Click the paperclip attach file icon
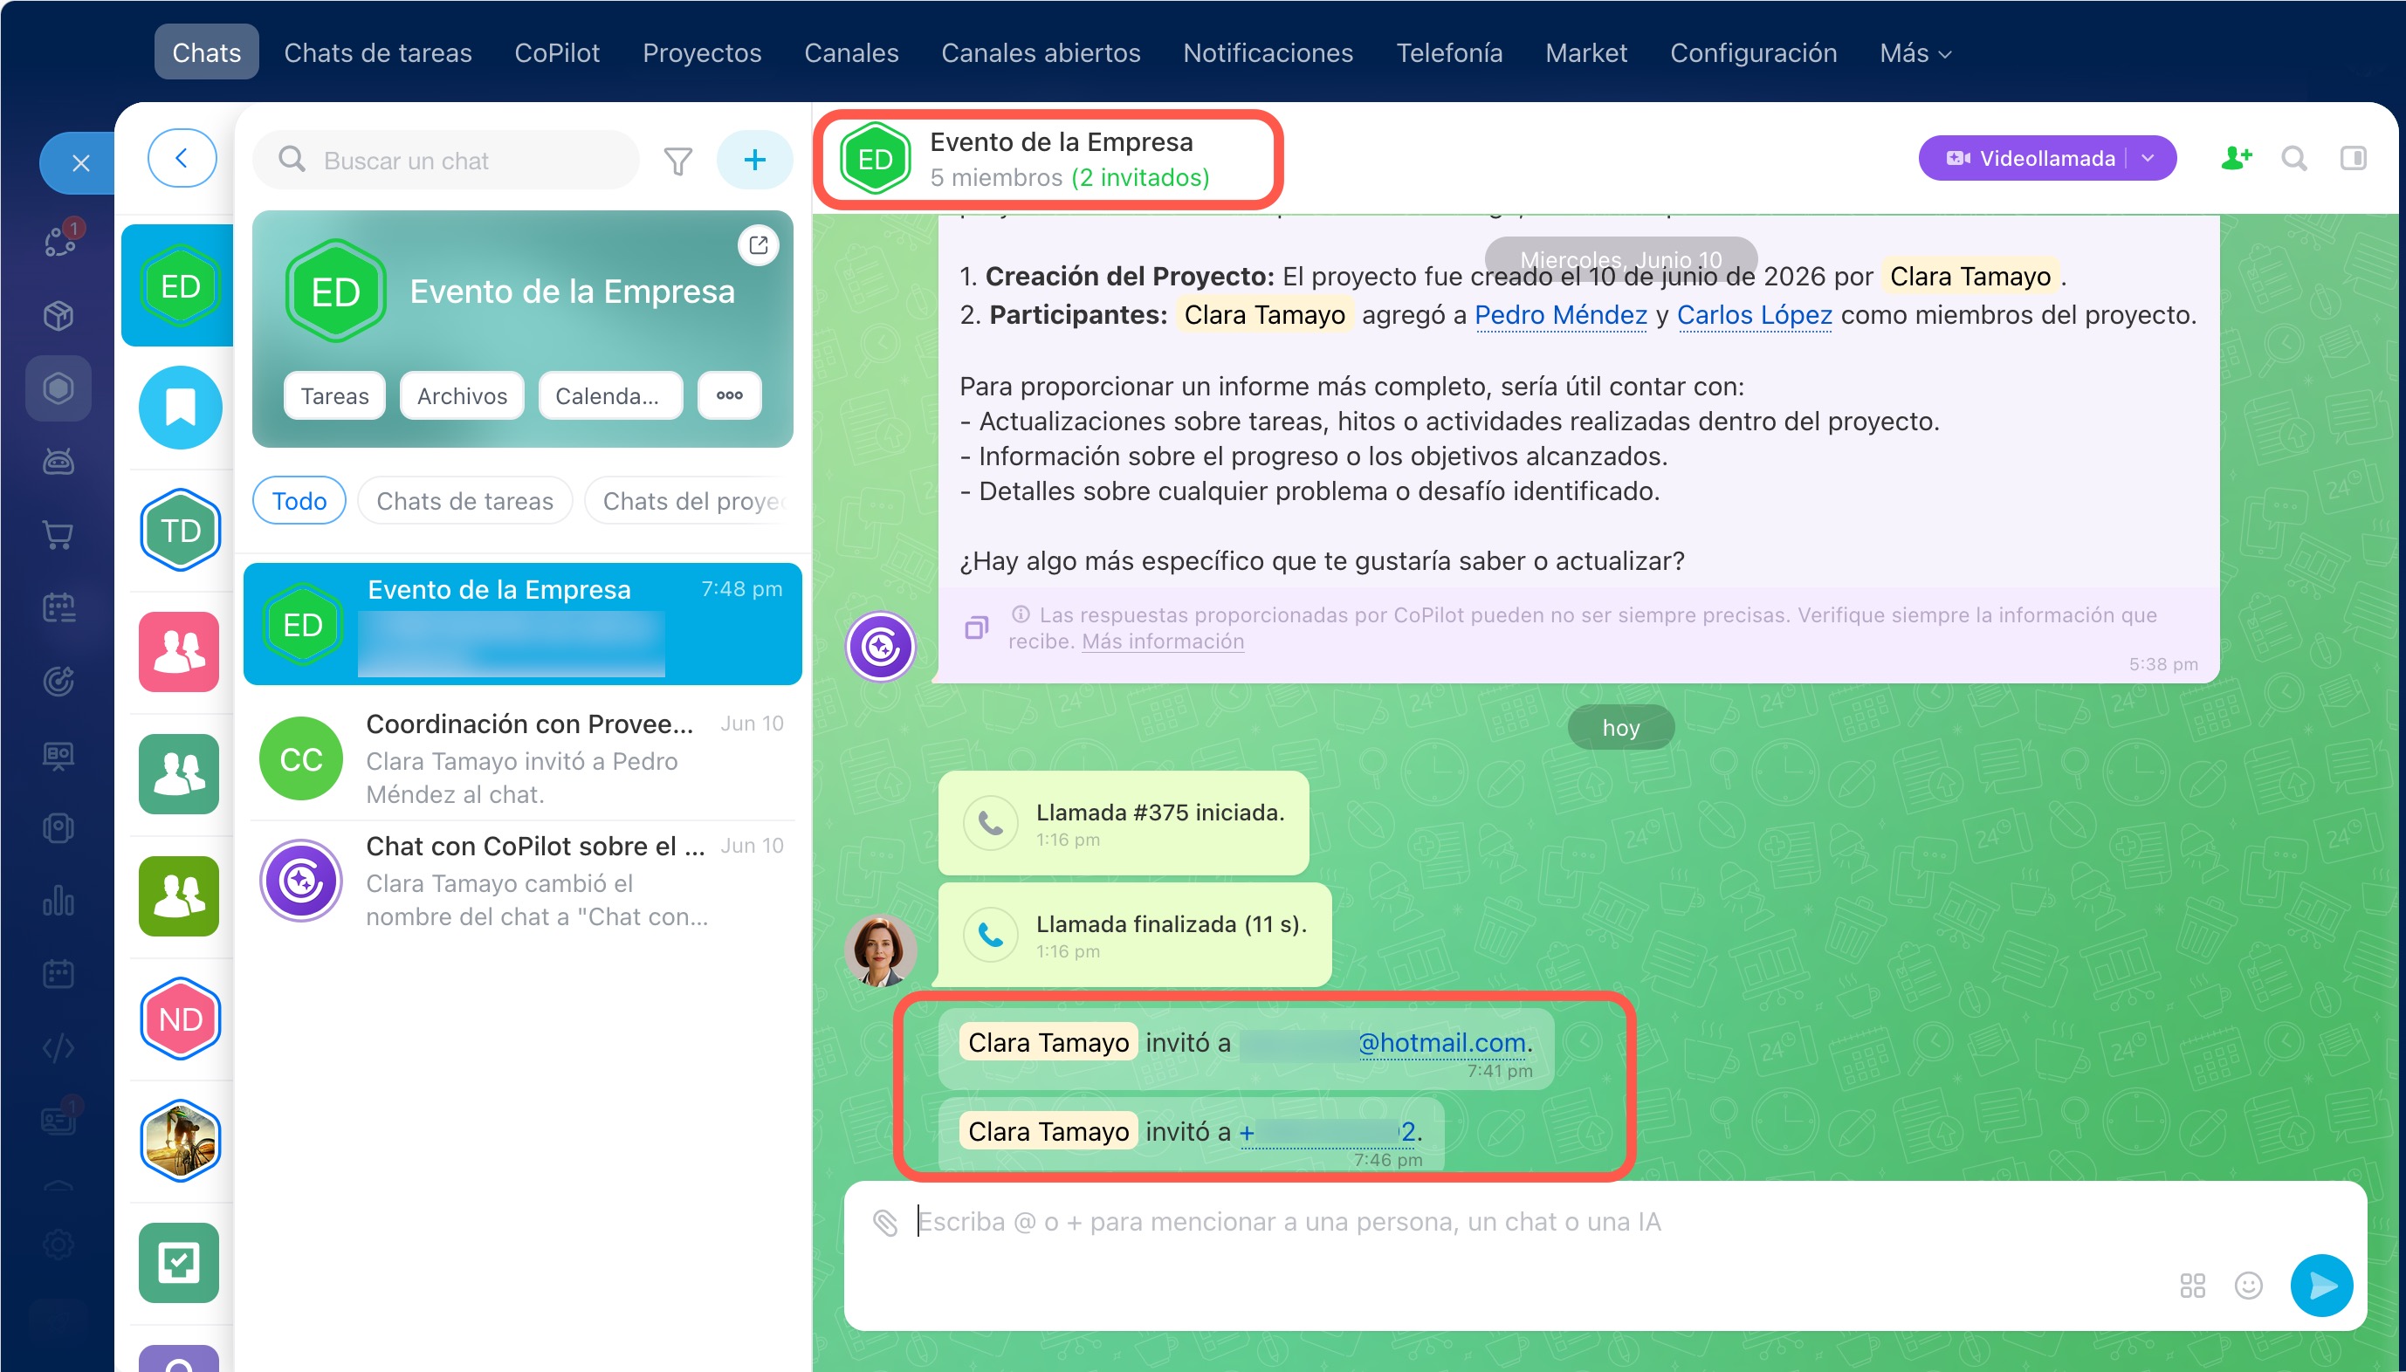 (x=885, y=1222)
